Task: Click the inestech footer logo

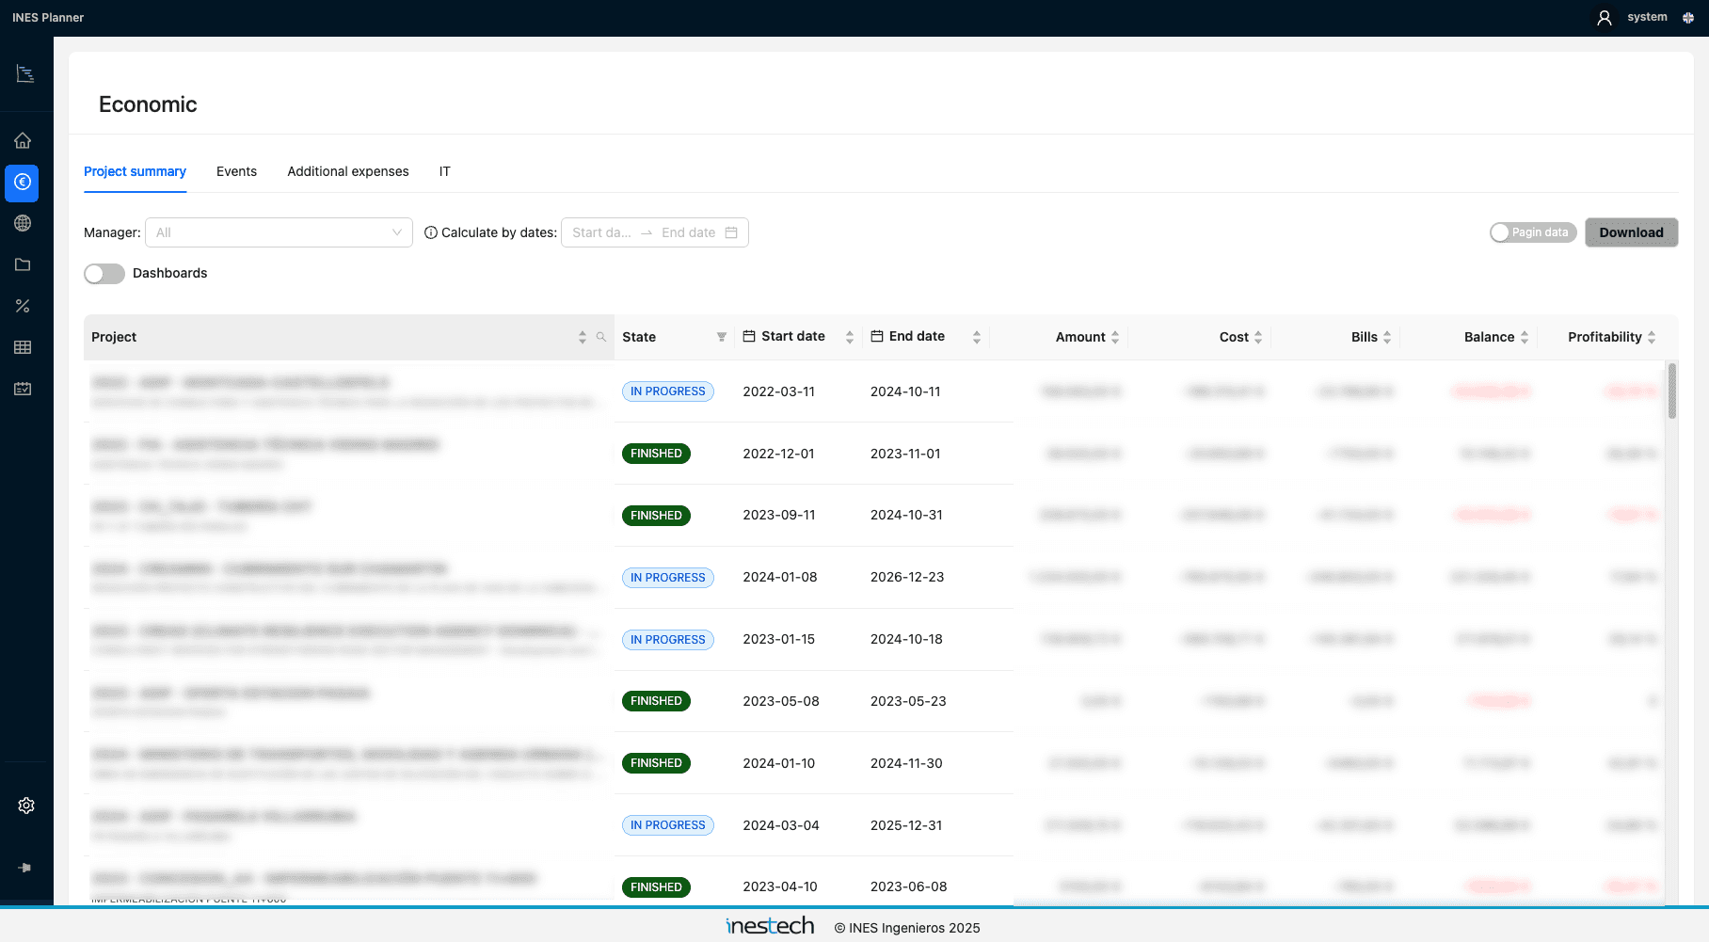Action: 770,926
